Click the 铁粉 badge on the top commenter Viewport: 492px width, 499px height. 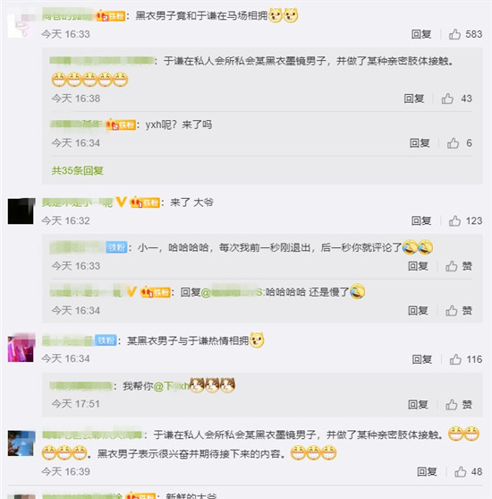point(111,16)
